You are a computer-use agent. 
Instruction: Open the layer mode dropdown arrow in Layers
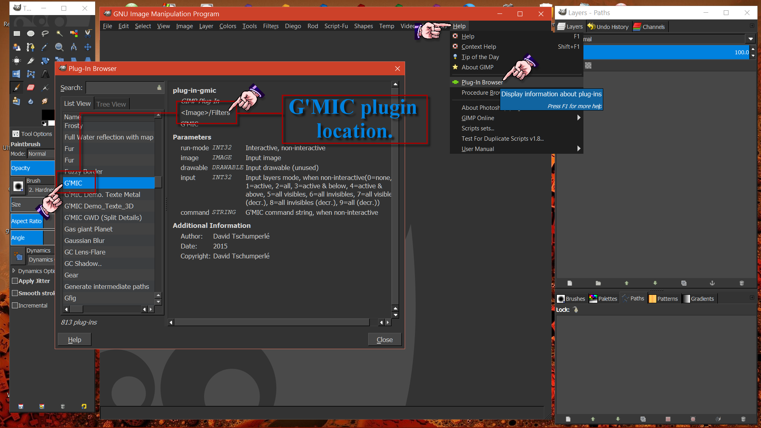coord(751,39)
